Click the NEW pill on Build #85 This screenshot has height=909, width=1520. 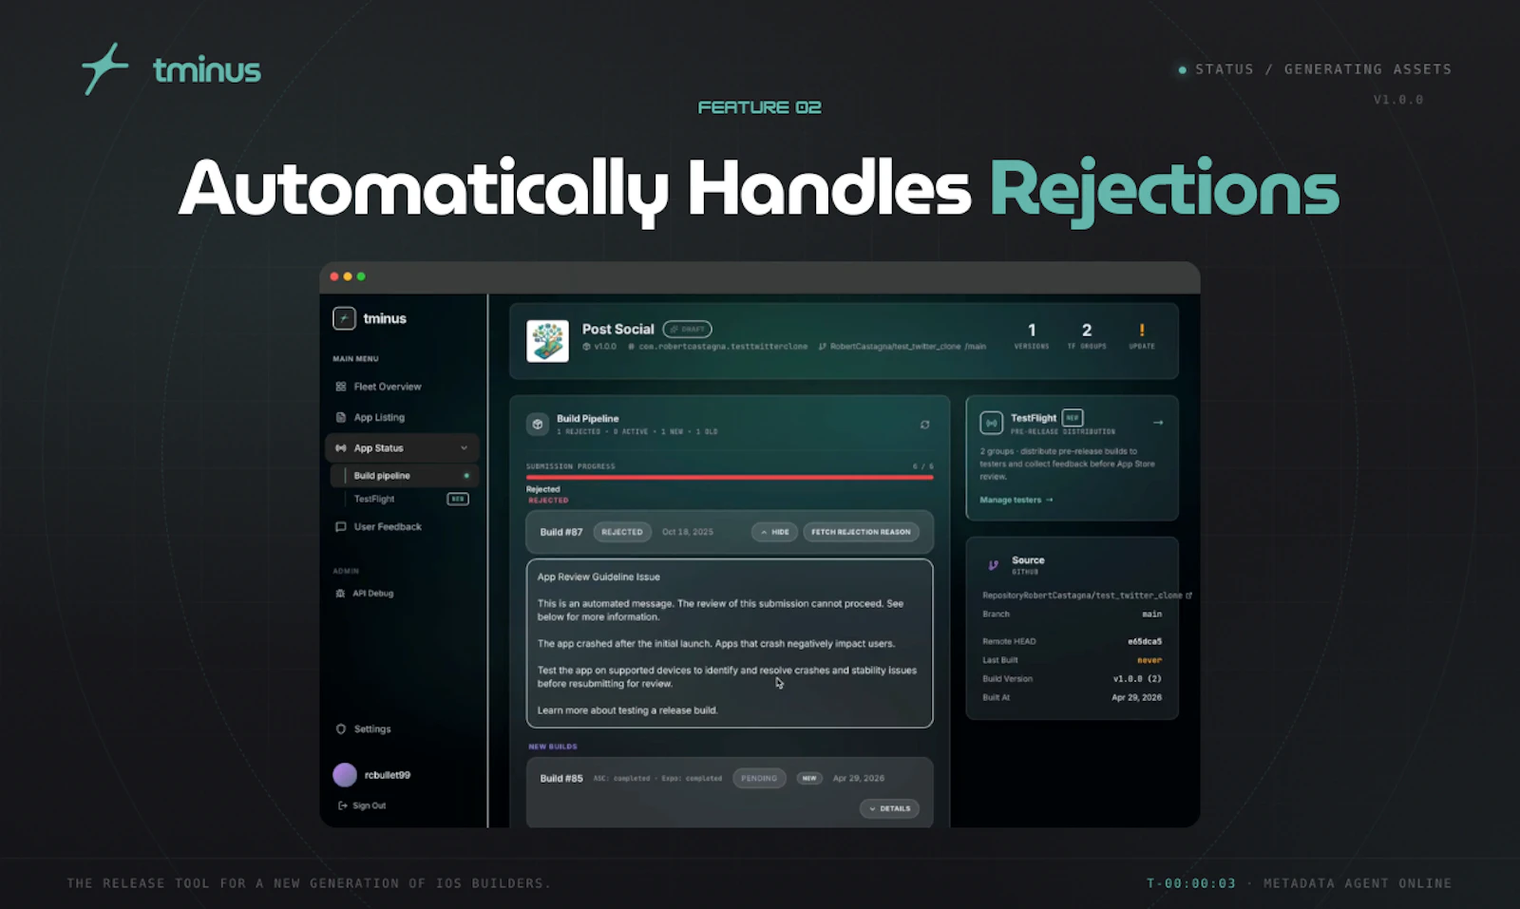pyautogui.click(x=809, y=778)
